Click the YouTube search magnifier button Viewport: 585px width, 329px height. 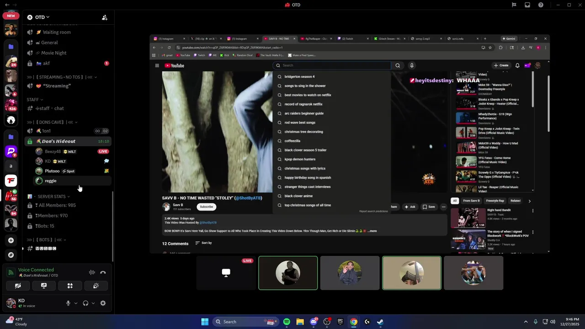[x=398, y=65]
